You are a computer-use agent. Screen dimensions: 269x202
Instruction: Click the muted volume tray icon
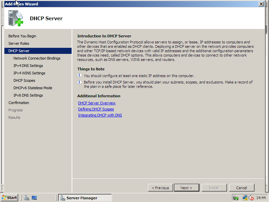pyautogui.click(x=251, y=198)
